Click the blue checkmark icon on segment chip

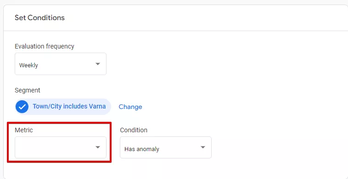tap(22, 107)
